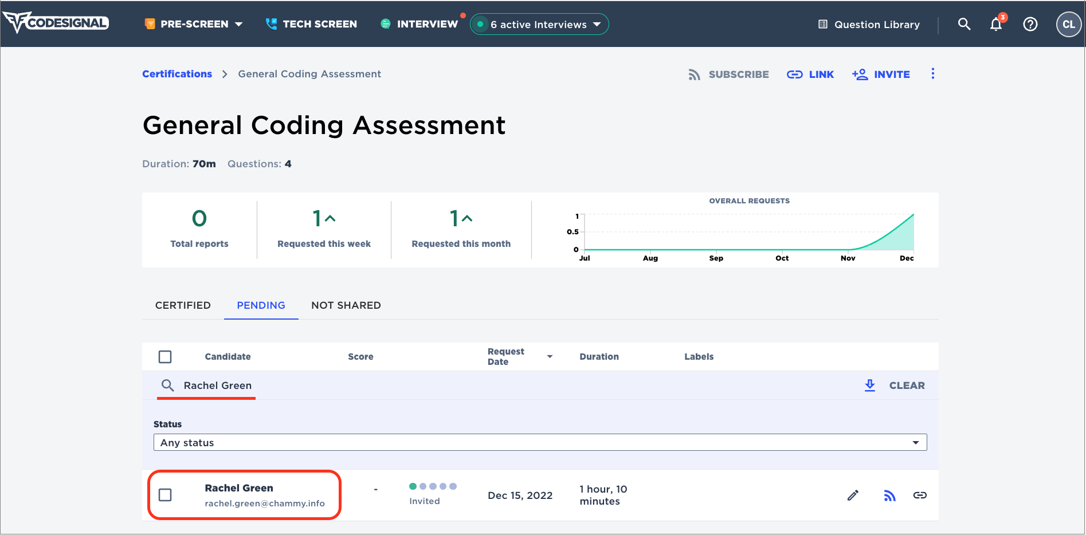Image resolution: width=1086 pixels, height=535 pixels.
Task: Click the Subscribe button
Action: coord(728,74)
